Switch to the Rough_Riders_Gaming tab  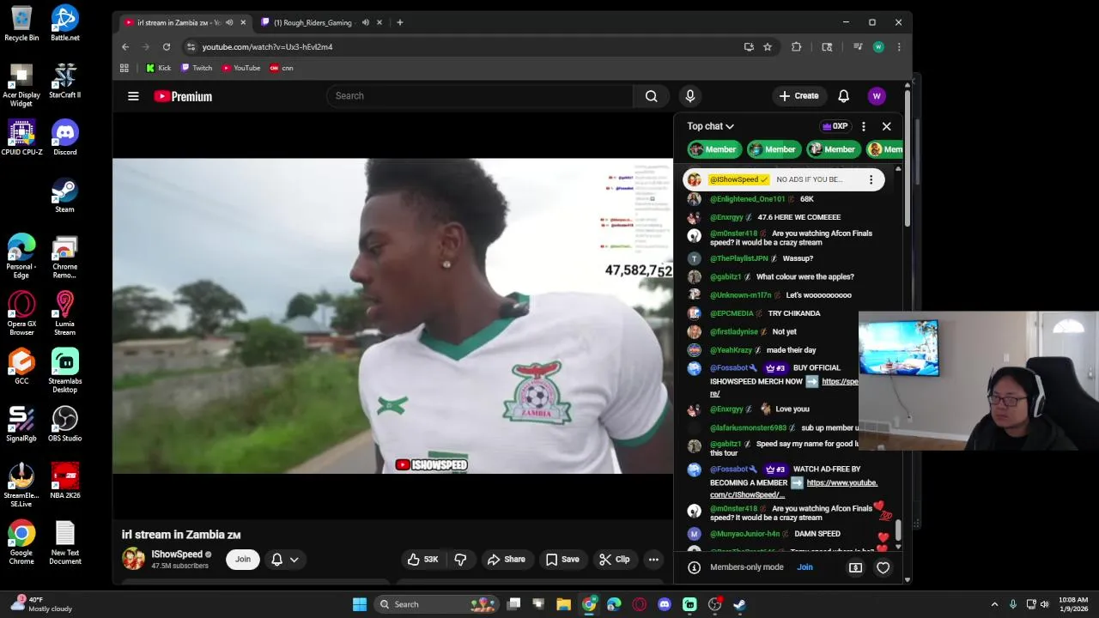coord(313,22)
